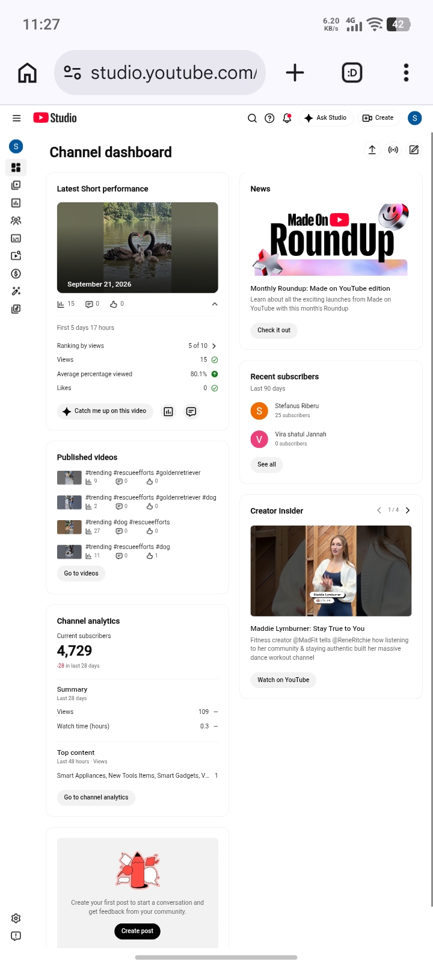433x968 pixels.
Task: Click the 'Average percentage viewed' row
Action: tap(138, 374)
